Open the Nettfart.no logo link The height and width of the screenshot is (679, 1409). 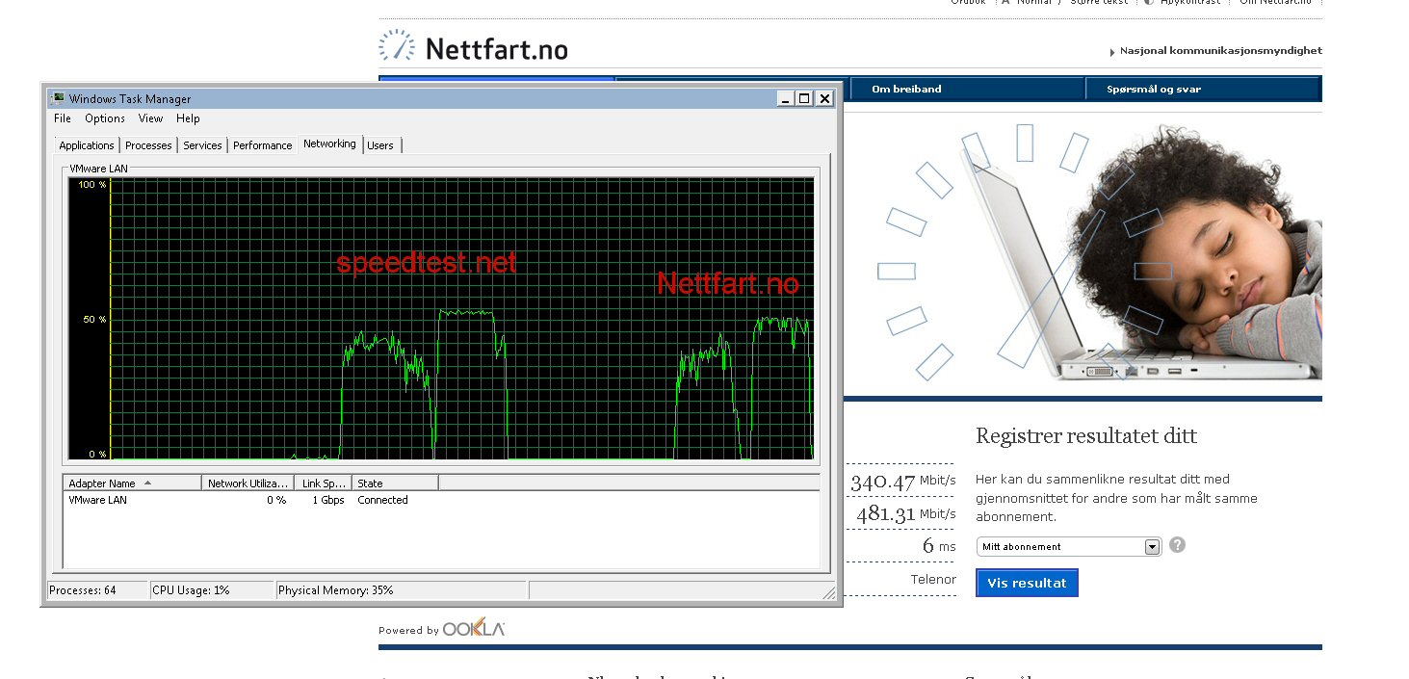tap(473, 46)
